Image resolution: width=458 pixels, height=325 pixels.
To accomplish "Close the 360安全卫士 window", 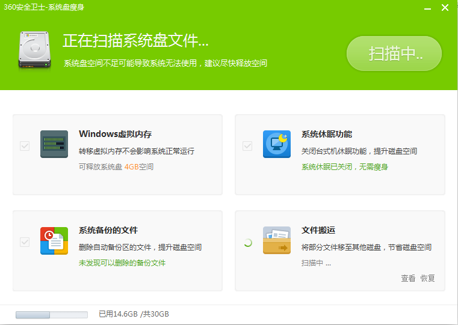I will 445,8.
